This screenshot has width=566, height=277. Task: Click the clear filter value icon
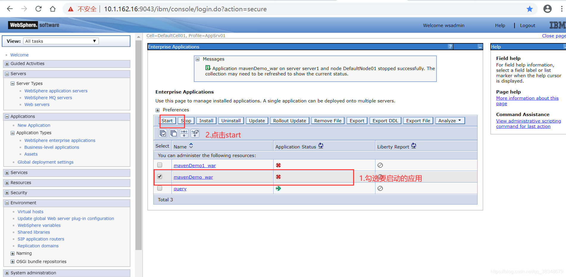coord(195,133)
